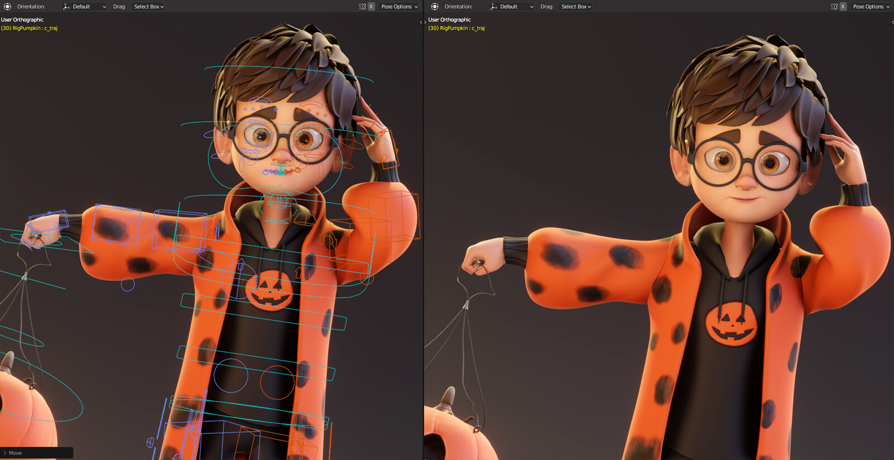
Task: Open Pose Options popover in right viewport
Action: [x=871, y=7]
